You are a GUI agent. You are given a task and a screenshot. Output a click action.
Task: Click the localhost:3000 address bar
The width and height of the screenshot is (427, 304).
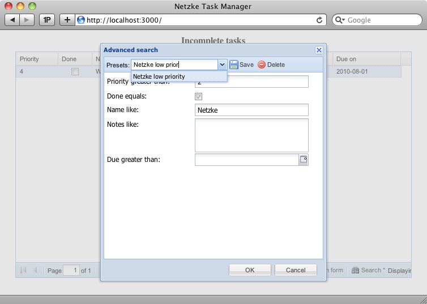(x=200, y=20)
